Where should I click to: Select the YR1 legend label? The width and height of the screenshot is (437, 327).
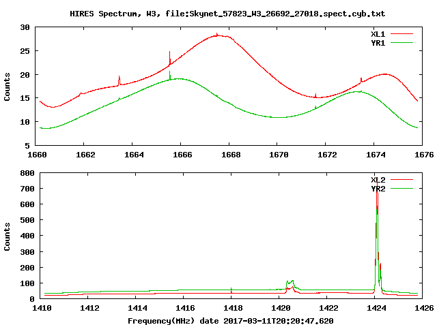(378, 43)
